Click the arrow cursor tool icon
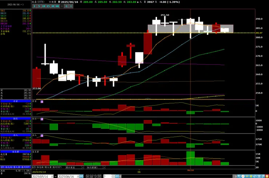 (x=239, y=176)
